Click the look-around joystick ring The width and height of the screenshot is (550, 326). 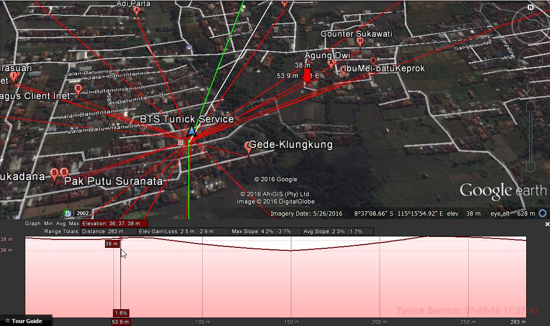click(531, 25)
